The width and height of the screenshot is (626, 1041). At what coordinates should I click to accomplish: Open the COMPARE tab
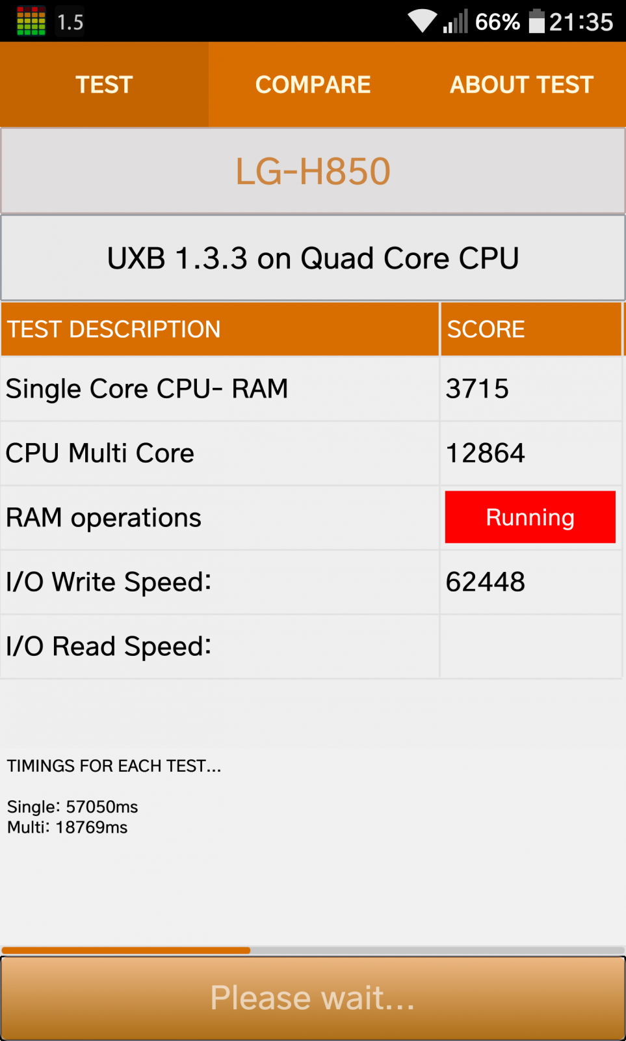click(x=313, y=85)
